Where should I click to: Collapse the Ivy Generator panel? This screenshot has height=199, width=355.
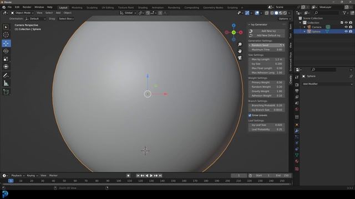(x=250, y=24)
